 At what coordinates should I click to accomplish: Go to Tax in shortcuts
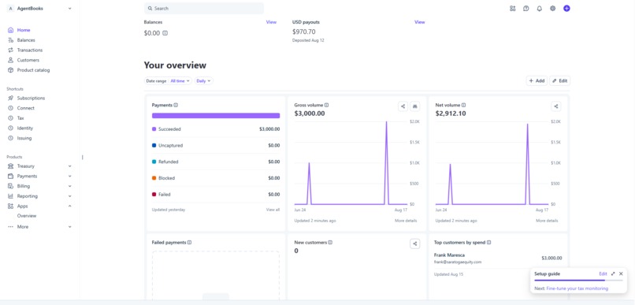pos(20,118)
